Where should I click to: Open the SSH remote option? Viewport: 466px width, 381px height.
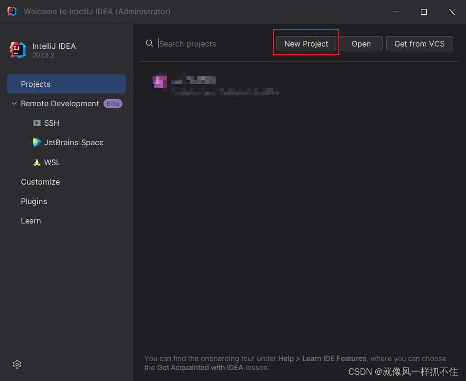52,123
